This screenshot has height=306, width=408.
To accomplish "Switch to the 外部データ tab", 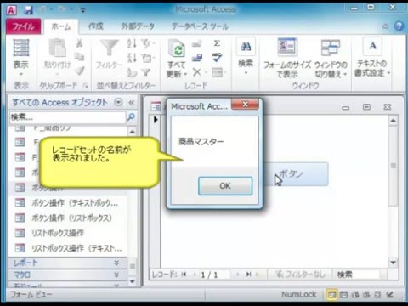I will (x=138, y=26).
